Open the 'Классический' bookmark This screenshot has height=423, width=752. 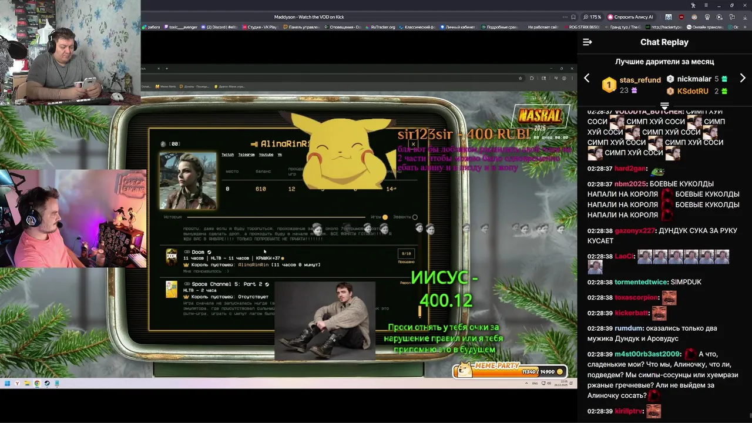[x=417, y=27]
